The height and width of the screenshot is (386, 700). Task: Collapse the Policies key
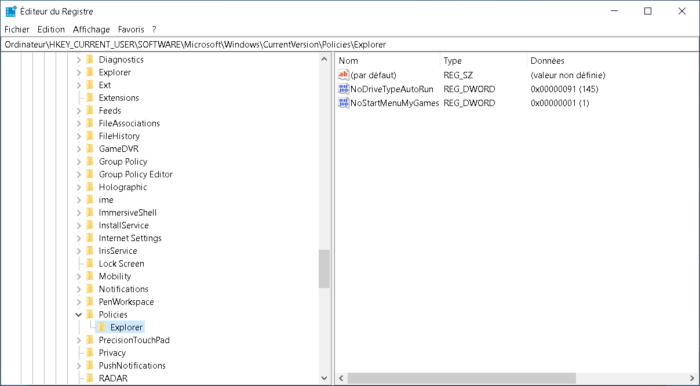click(x=79, y=315)
